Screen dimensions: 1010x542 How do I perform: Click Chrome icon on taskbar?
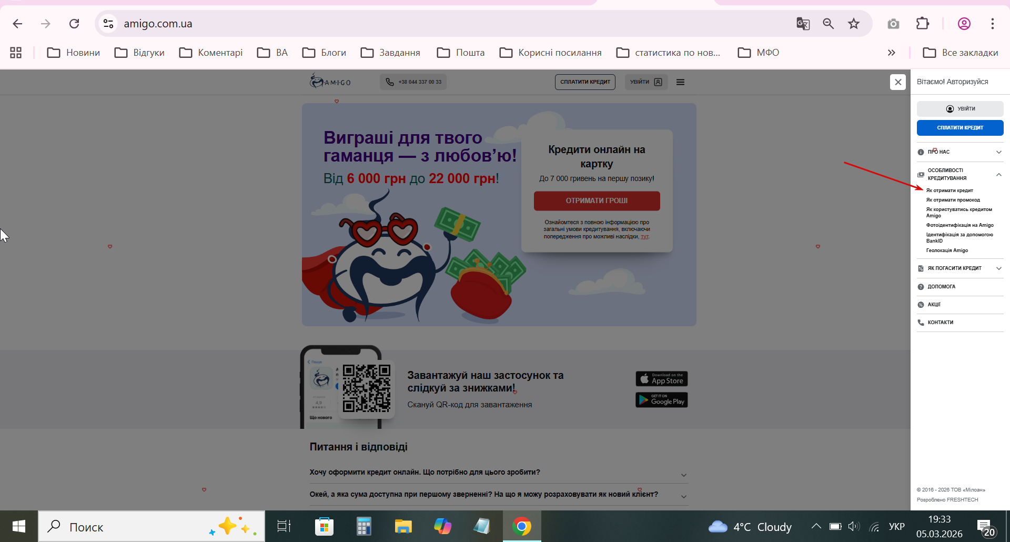(522, 526)
